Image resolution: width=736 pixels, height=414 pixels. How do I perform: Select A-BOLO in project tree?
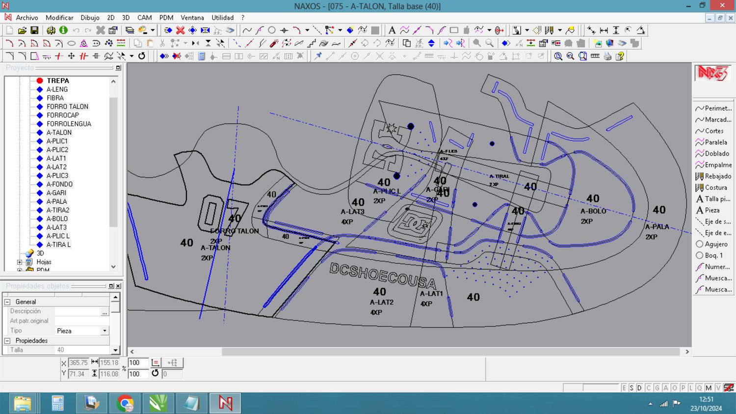[57, 219]
